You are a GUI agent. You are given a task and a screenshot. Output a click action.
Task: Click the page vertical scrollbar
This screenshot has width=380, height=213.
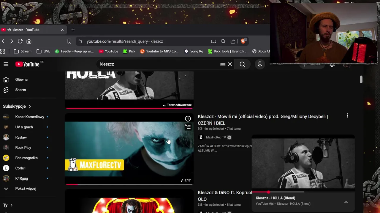361,79
